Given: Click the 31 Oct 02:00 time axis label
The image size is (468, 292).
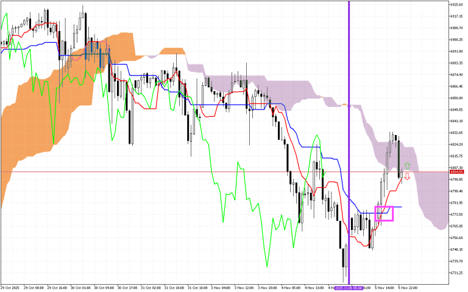Looking at the screenshot, I should (151, 288).
